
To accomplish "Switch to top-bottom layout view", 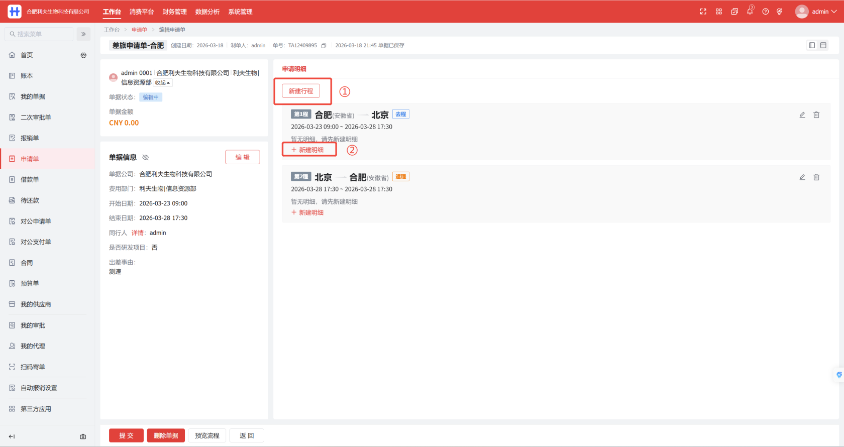I will click(x=823, y=45).
